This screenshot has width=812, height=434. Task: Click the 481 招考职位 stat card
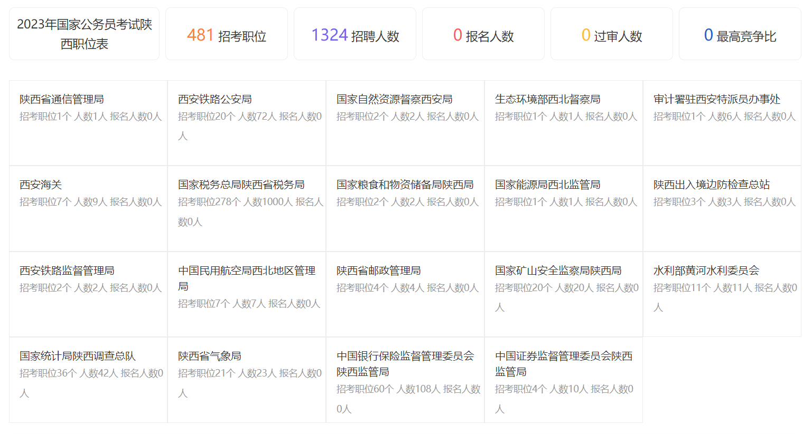(227, 34)
